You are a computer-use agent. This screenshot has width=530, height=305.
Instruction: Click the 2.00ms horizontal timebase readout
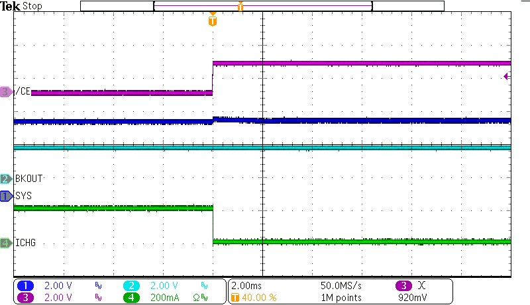[246, 285]
